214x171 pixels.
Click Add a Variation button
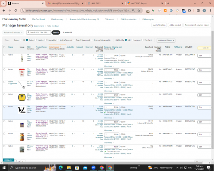coord(159,25)
